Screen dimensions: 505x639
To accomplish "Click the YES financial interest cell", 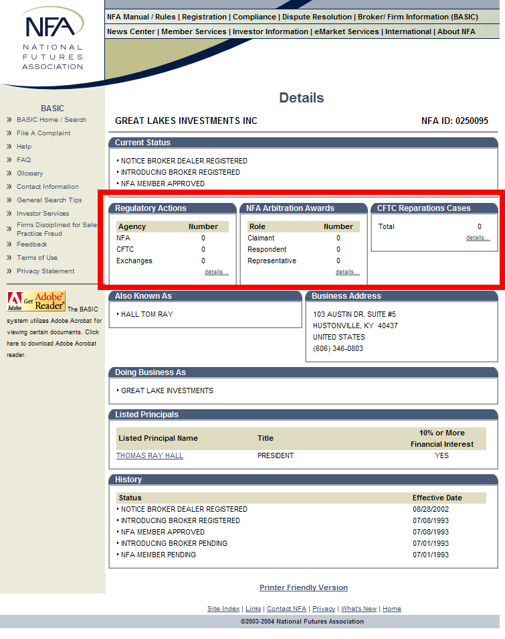I will [441, 455].
